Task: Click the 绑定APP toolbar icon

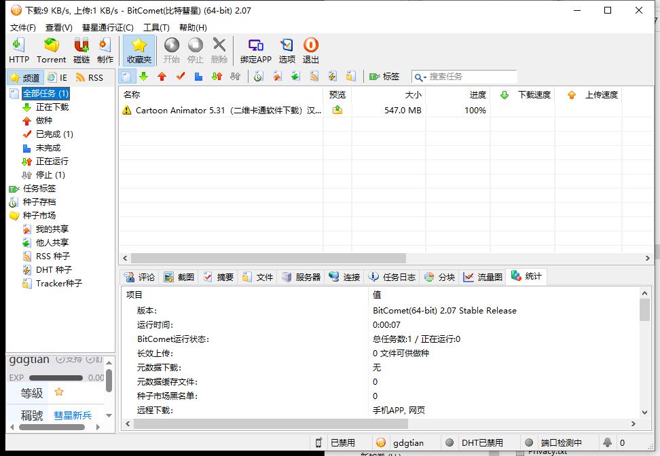Action: (x=256, y=50)
